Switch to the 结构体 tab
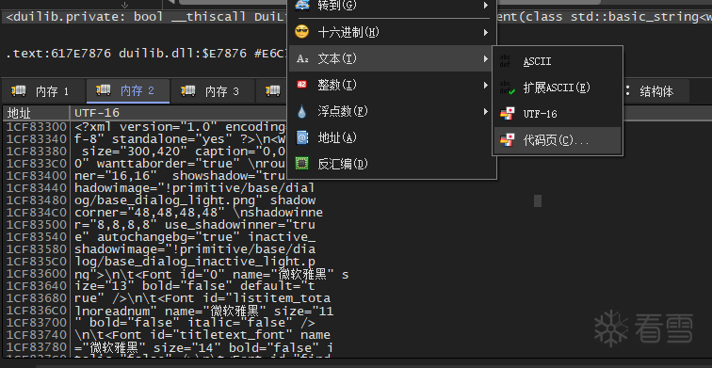 click(x=655, y=91)
